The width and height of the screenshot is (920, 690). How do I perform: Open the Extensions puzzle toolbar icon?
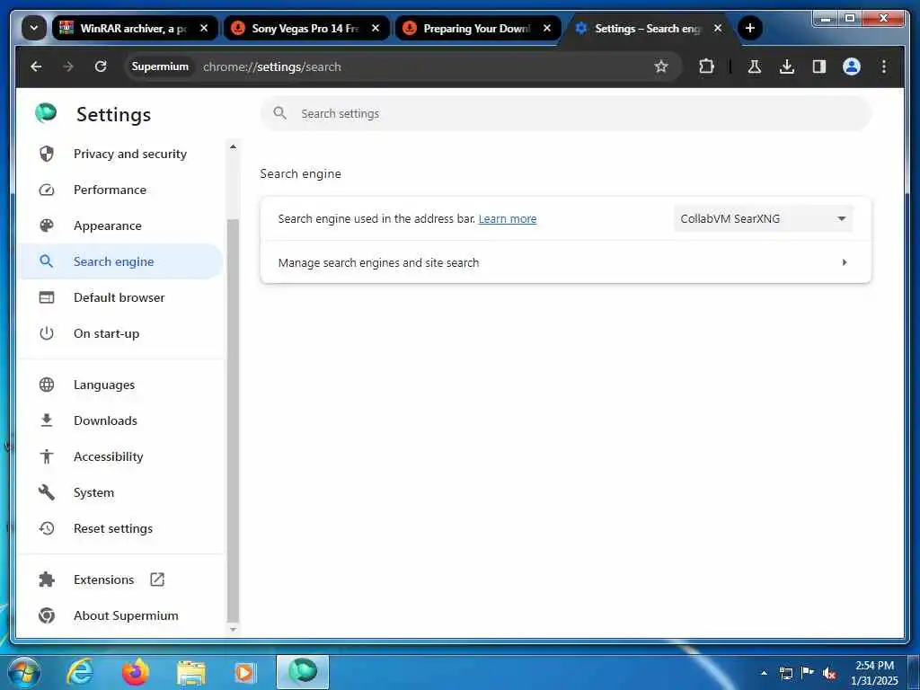click(706, 66)
